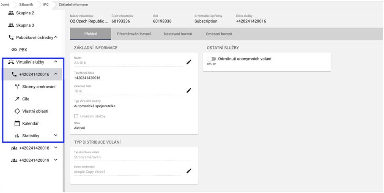The height and width of the screenshot is (193, 384).
Task: Click the Název input field AA-016
Action: click(127, 63)
